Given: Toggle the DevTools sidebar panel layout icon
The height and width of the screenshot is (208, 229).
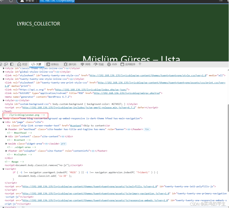Looking at the screenshot, I should click(x=12, y=64).
